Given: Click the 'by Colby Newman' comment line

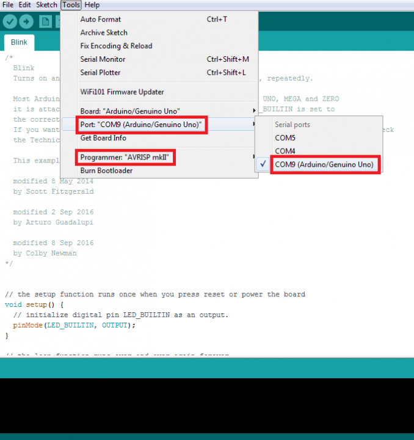Looking at the screenshot, I should click(45, 253).
